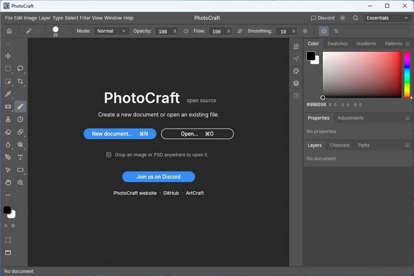
Task: Select the Rectangle shape tool
Action: 21,170
